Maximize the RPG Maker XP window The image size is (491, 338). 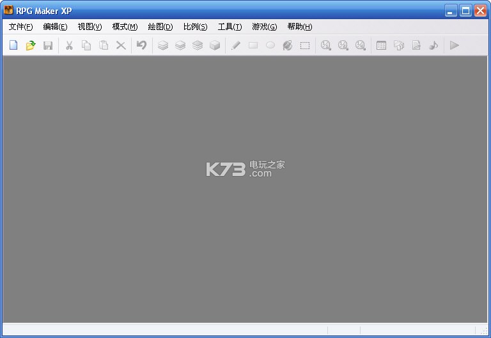click(x=465, y=11)
